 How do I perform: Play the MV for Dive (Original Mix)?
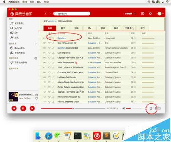[x=75, y=43]
